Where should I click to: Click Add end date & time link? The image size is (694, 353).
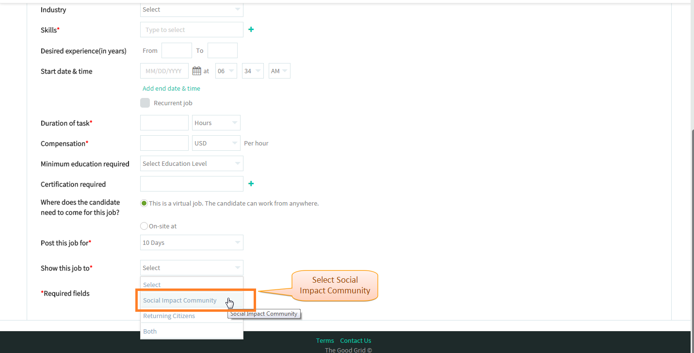tap(171, 88)
